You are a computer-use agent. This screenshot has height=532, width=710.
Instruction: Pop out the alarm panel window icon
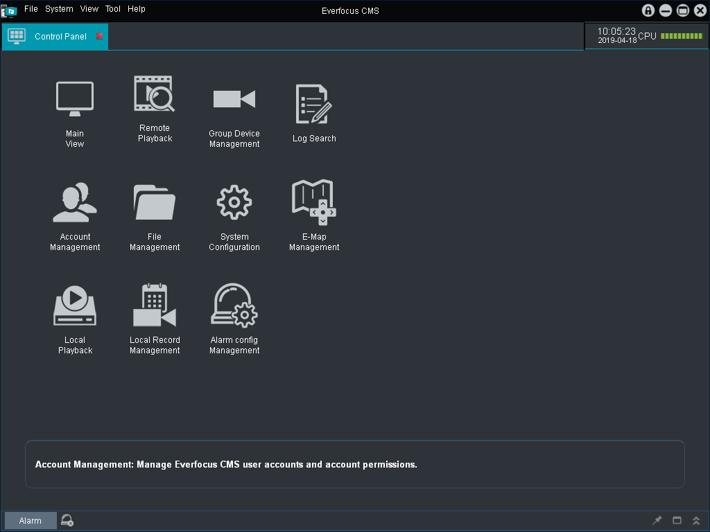point(677,520)
